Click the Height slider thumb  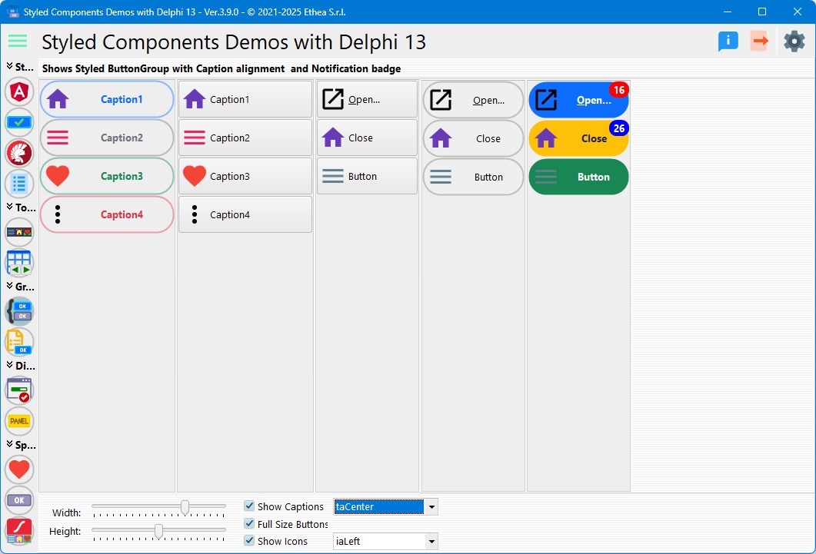coord(158,531)
